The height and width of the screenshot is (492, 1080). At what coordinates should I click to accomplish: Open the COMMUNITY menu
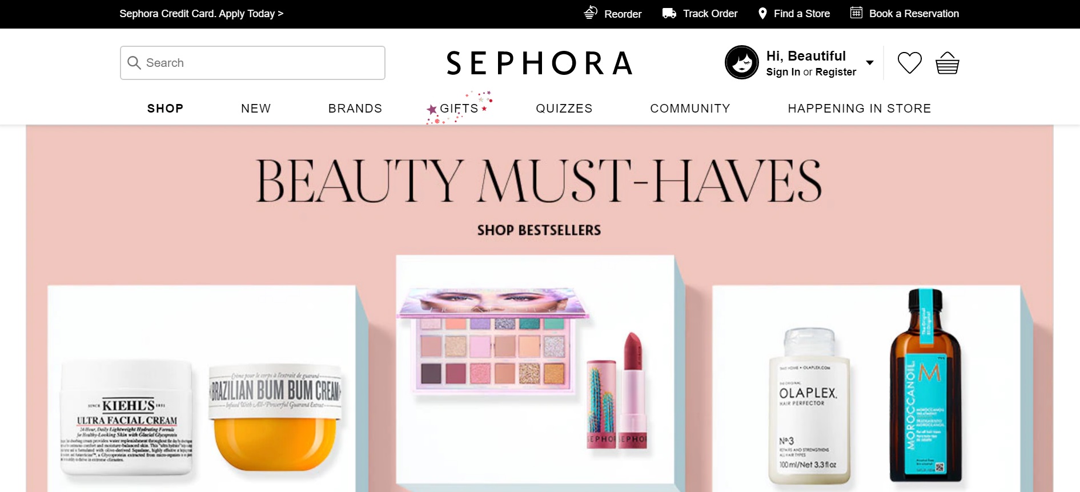(x=690, y=109)
